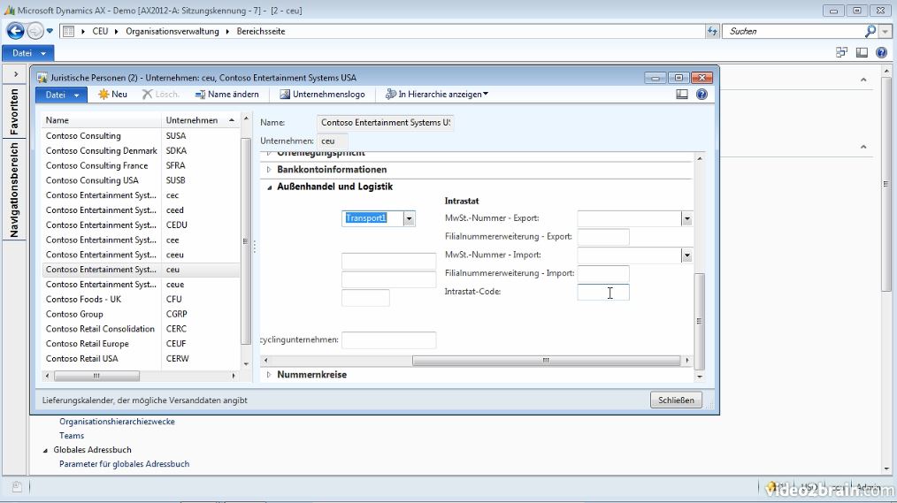Open the search options dropdown
This screenshot has width=897, height=503.
pyautogui.click(x=885, y=32)
